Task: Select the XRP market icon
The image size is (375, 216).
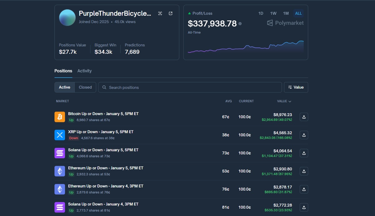Action: tap(59, 135)
